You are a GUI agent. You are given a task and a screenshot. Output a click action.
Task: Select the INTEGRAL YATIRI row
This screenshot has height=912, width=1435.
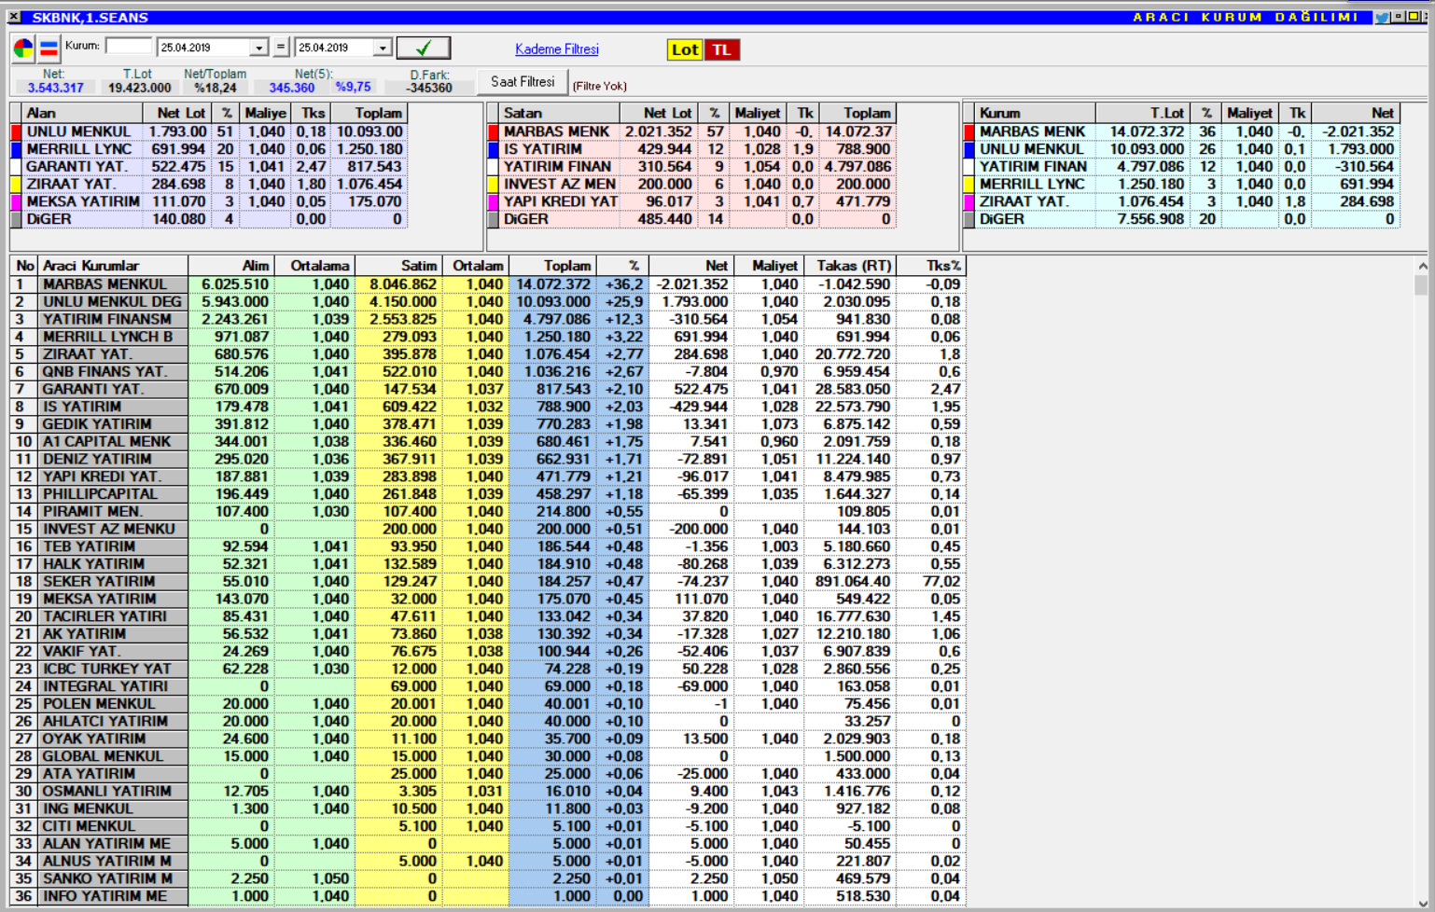coord(488,686)
